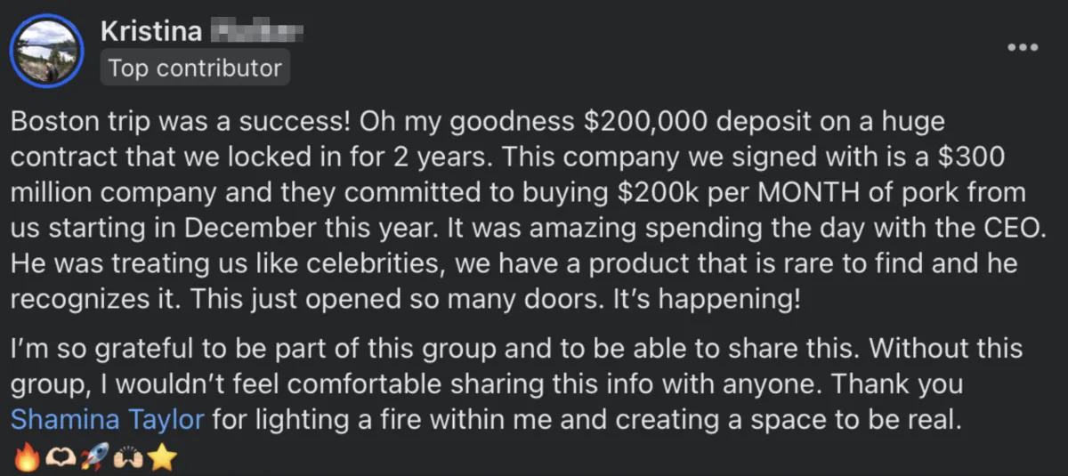The height and width of the screenshot is (476, 1068).
Task: Click the Top contributor badge
Action: (195, 68)
